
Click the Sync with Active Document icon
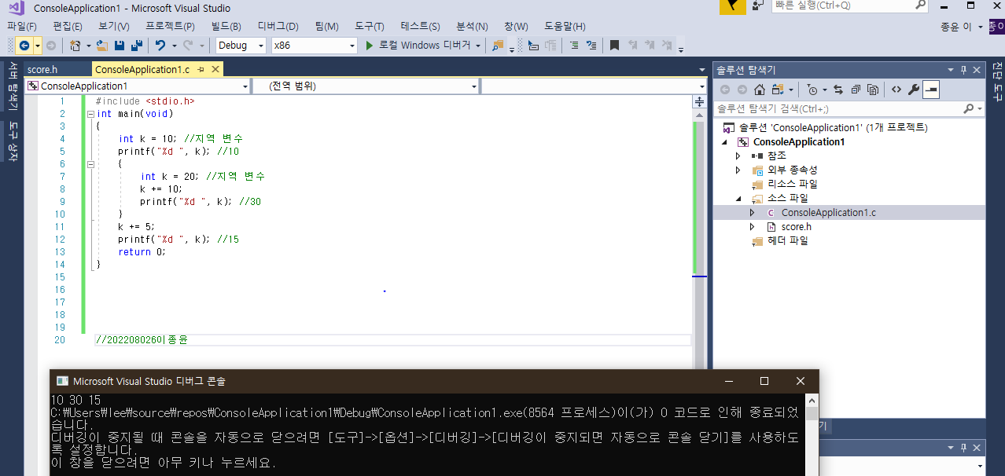pos(838,90)
